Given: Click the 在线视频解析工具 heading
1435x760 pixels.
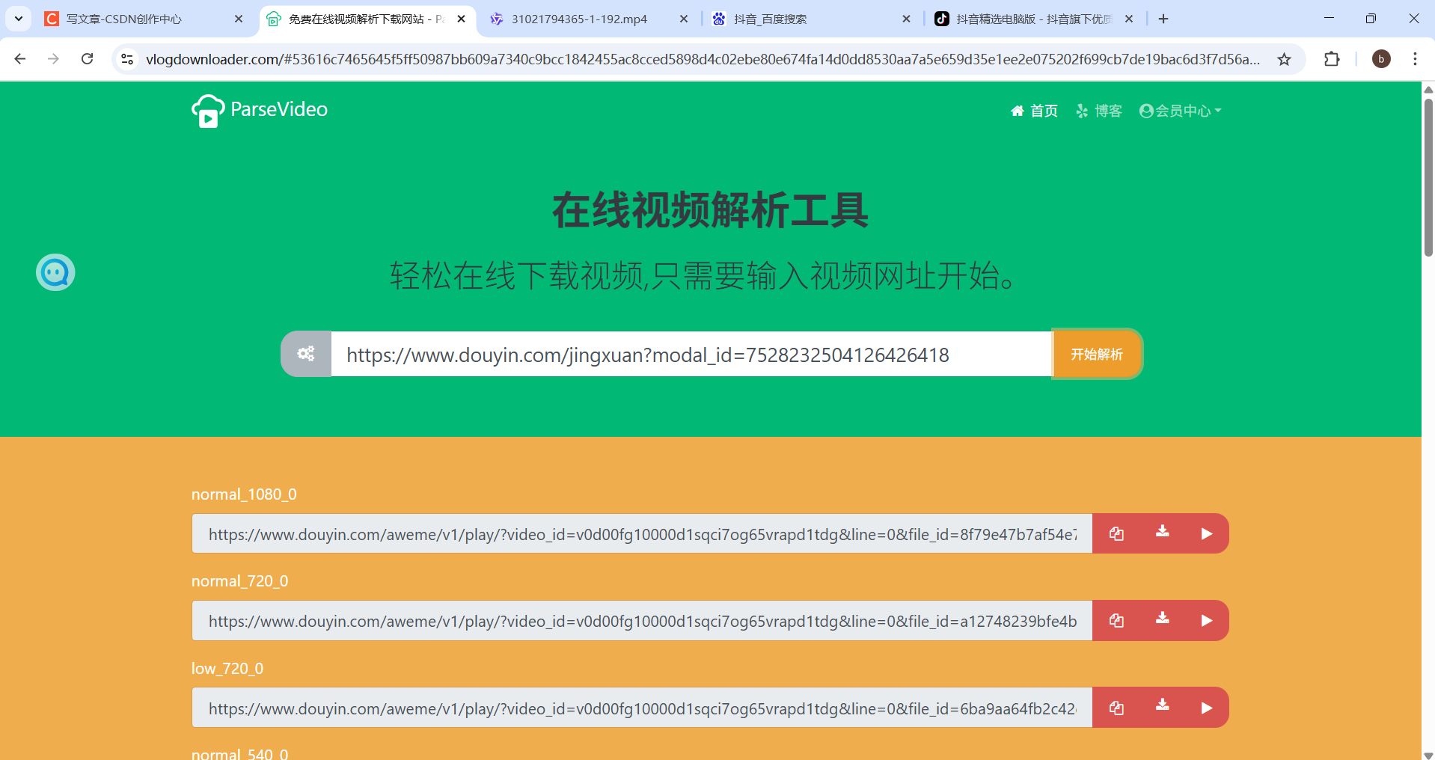Looking at the screenshot, I should click(710, 210).
